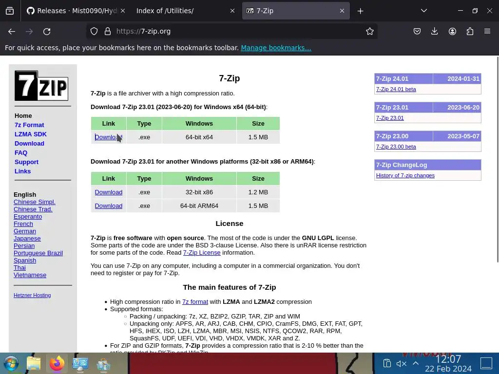The height and width of the screenshot is (374, 499).
Task: Open the Start menu orb
Action: pyautogui.click(x=11, y=363)
